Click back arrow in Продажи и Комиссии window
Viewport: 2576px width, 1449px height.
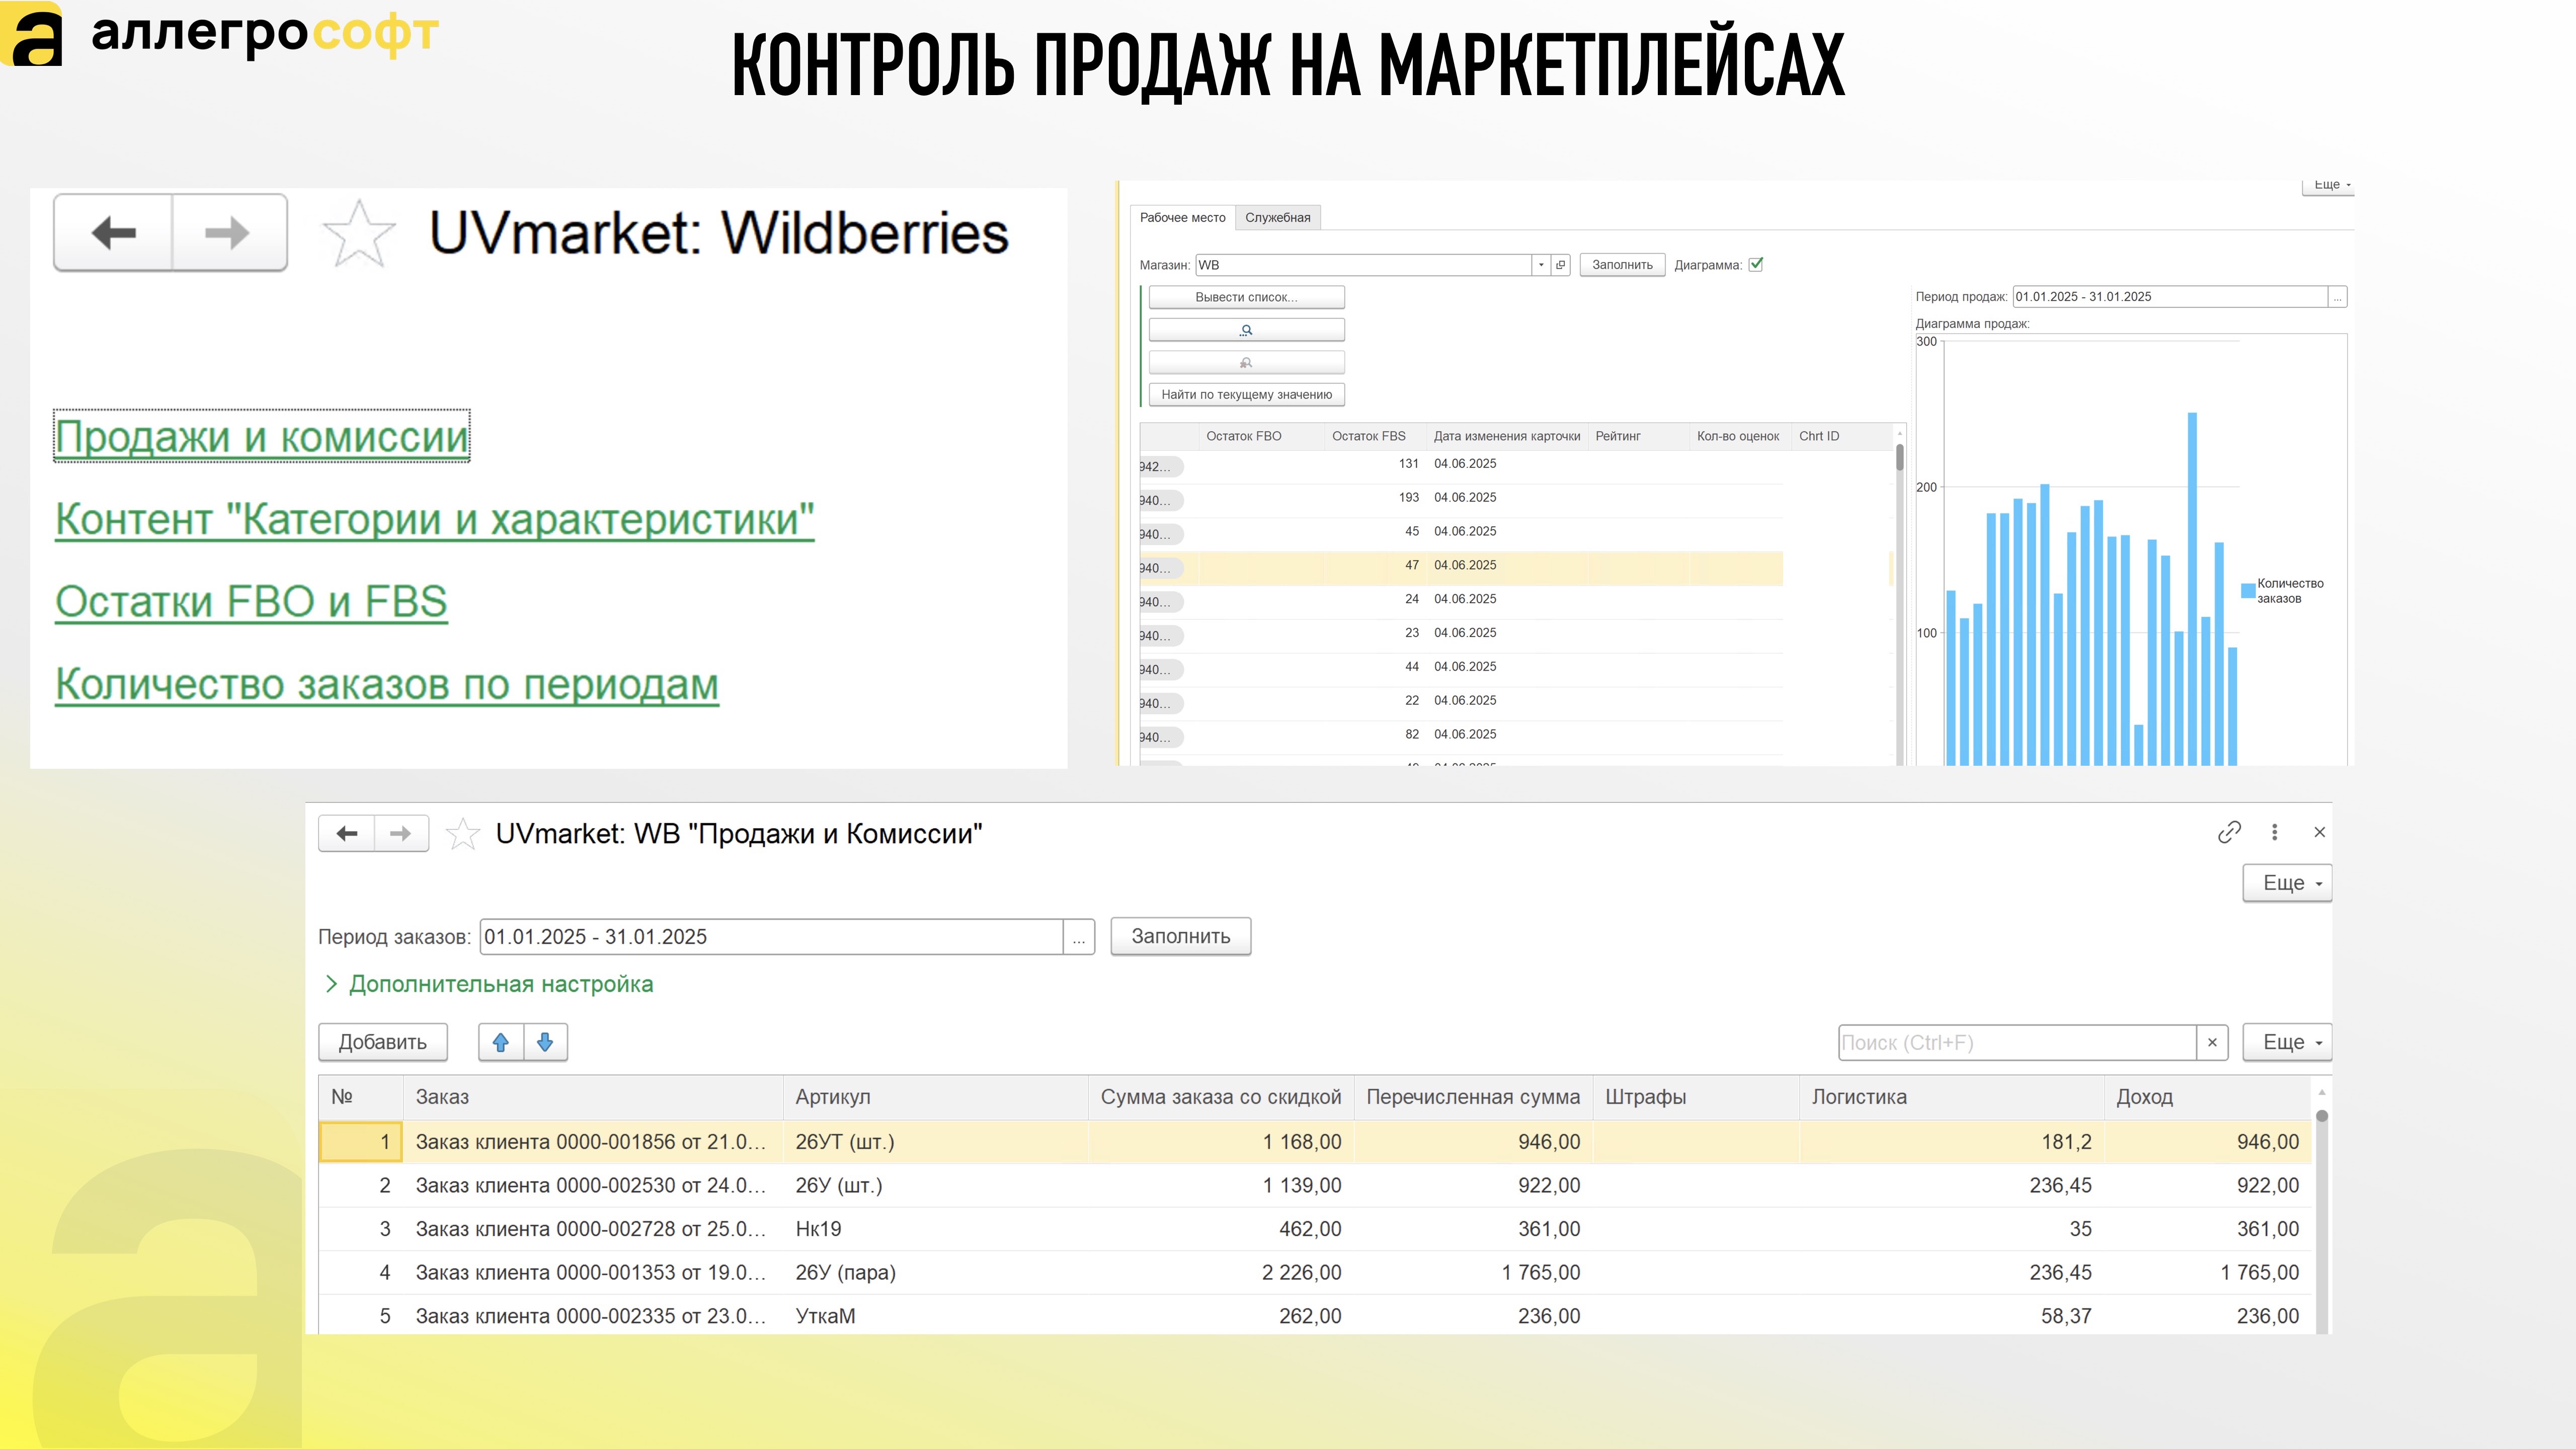(x=347, y=833)
